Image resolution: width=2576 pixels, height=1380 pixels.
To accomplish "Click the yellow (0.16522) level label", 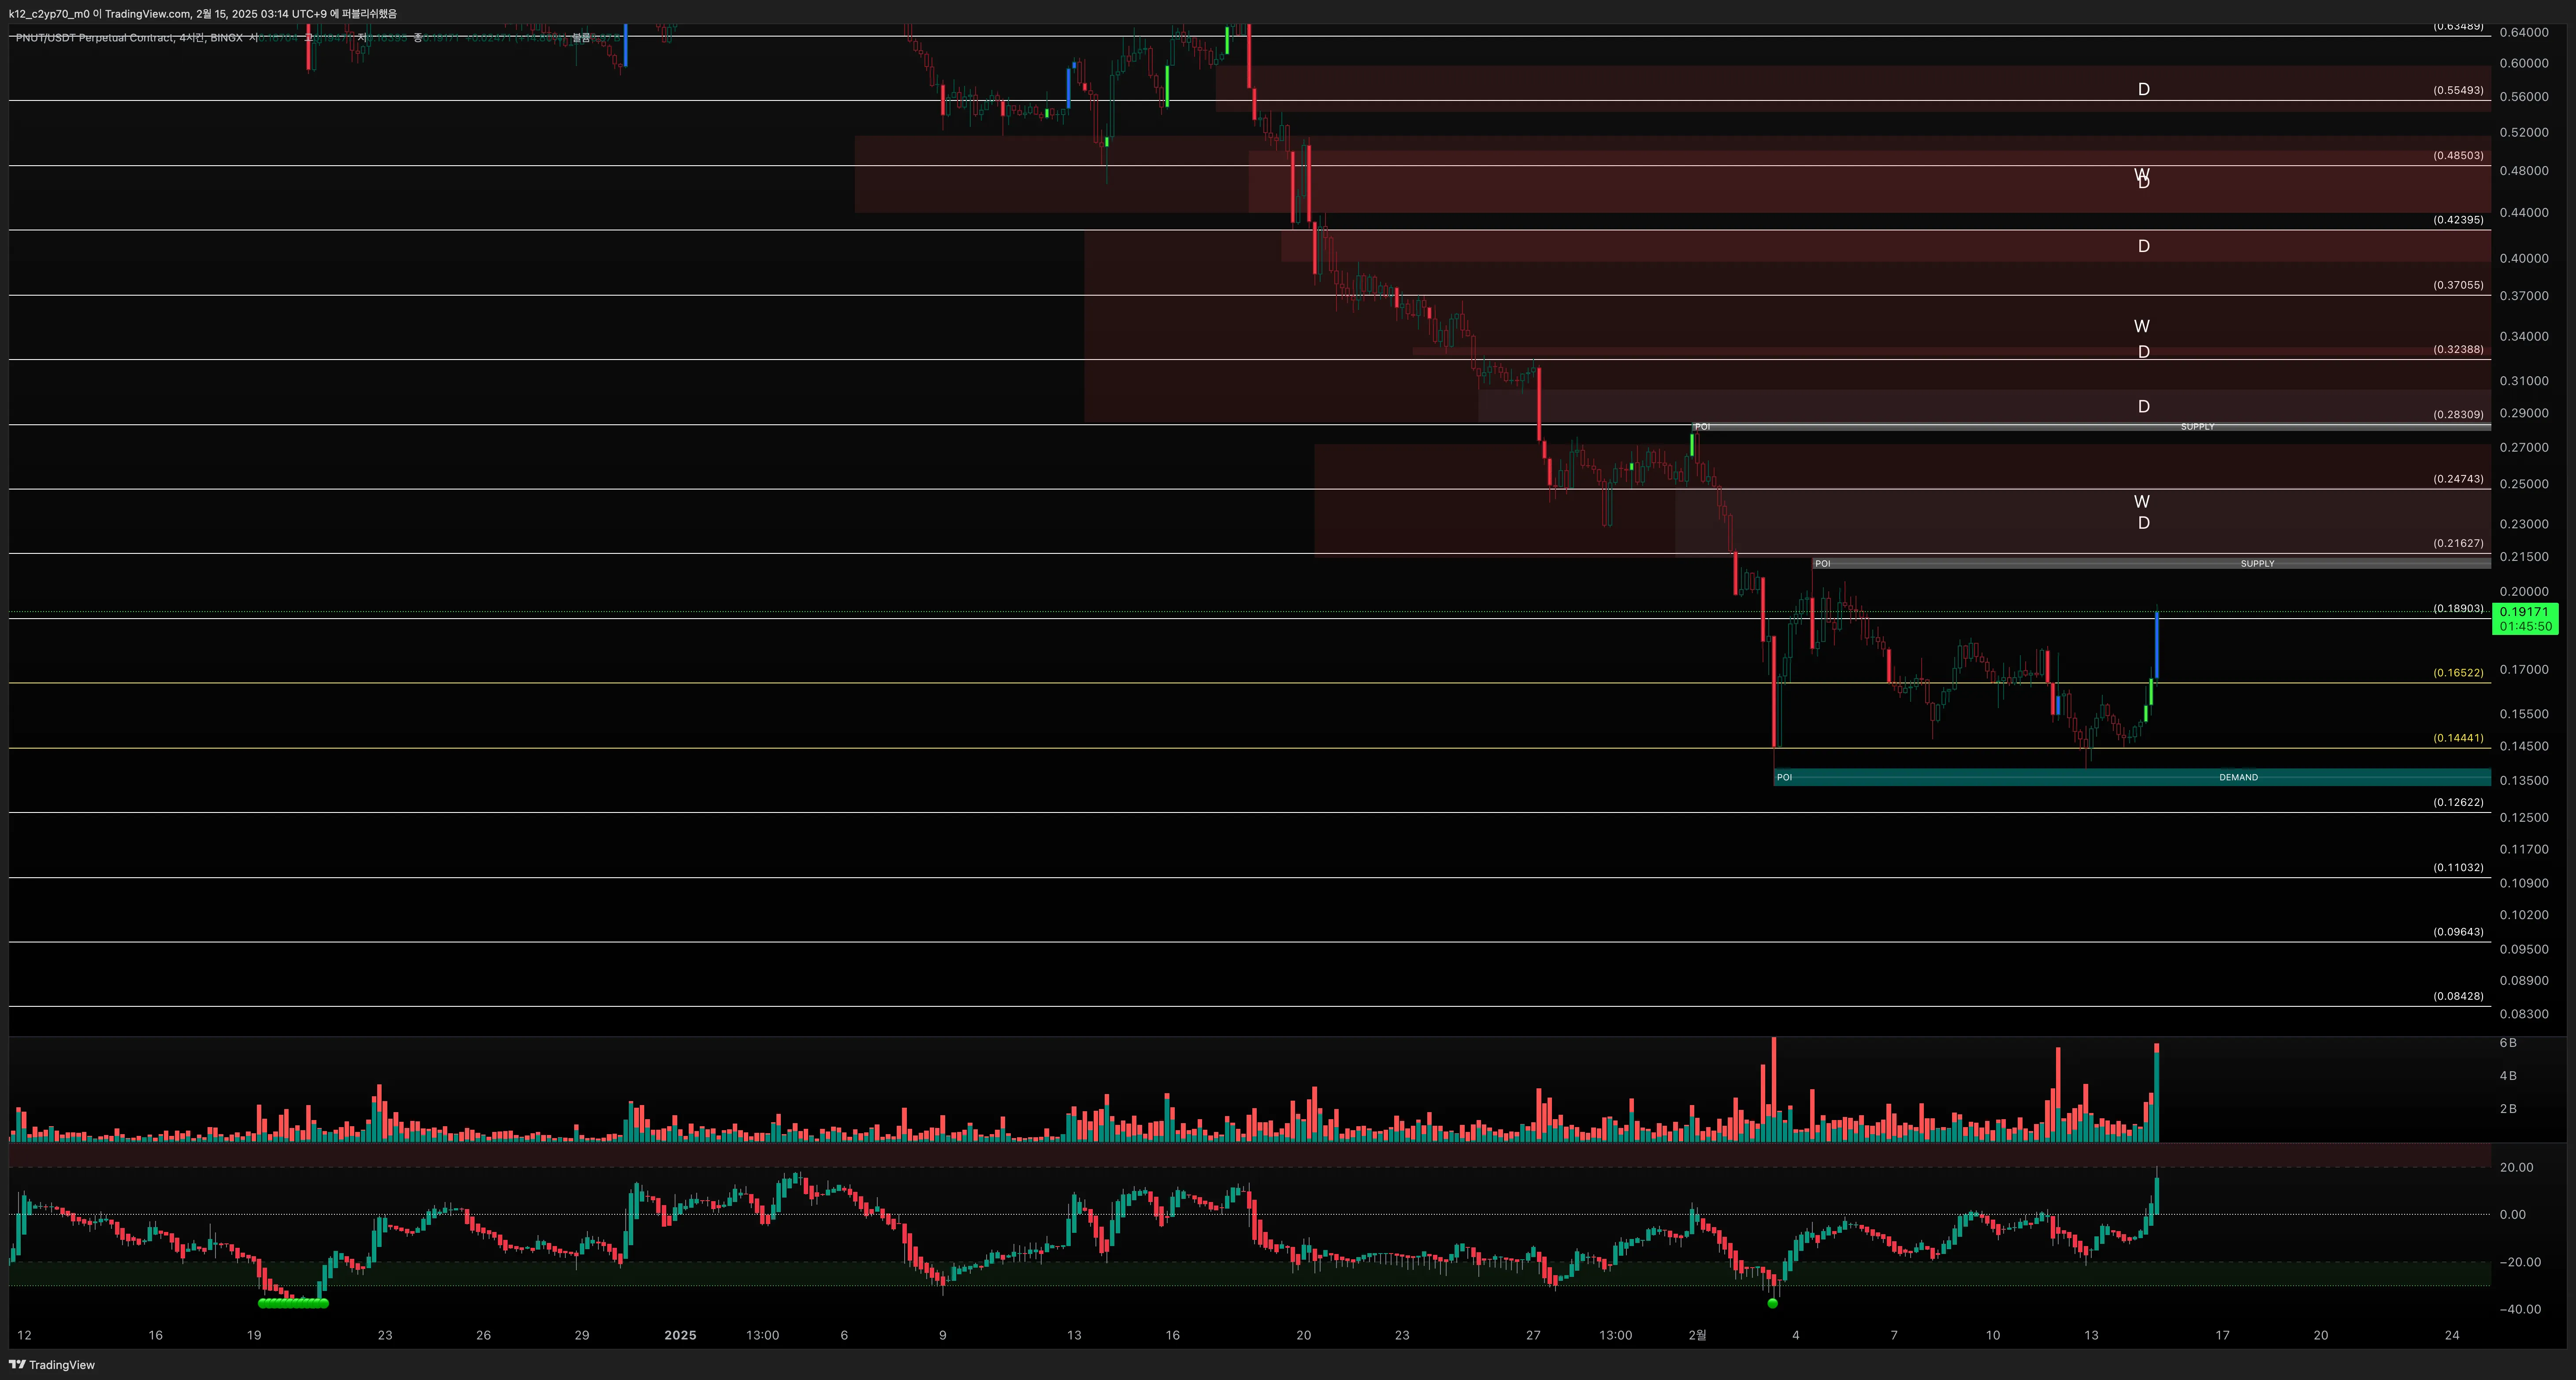I will (x=2458, y=673).
